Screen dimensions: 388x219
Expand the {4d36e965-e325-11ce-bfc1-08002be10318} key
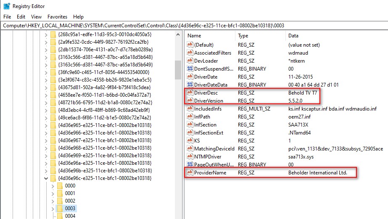[x=46, y=125]
